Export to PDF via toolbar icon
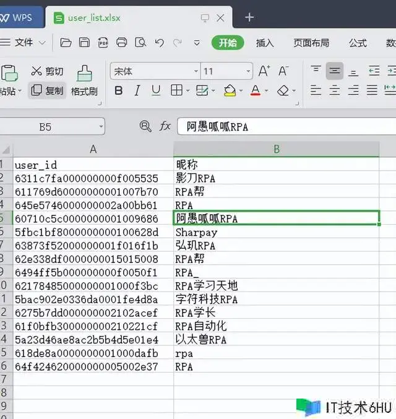 point(103,43)
